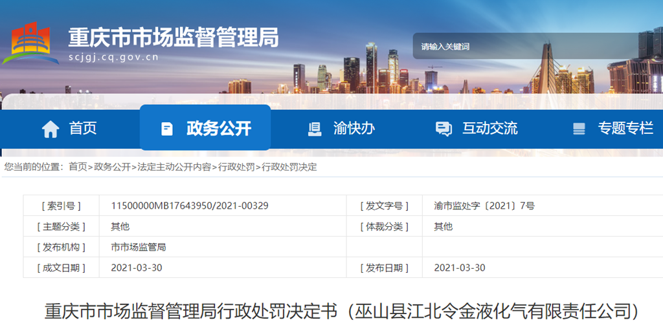The height and width of the screenshot is (329, 663).
Task: Click the document icon beside 政务公开
Action: point(167,129)
